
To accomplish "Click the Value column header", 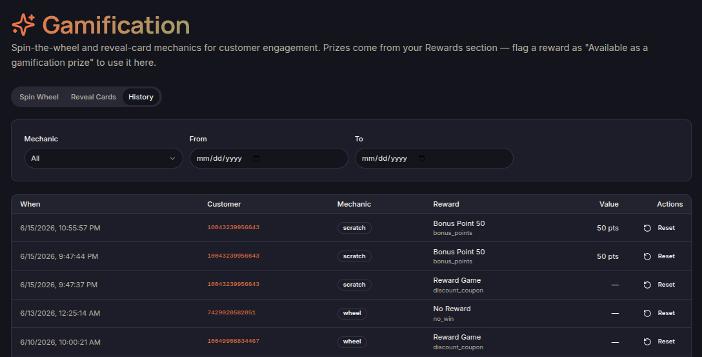I will pyautogui.click(x=609, y=204).
